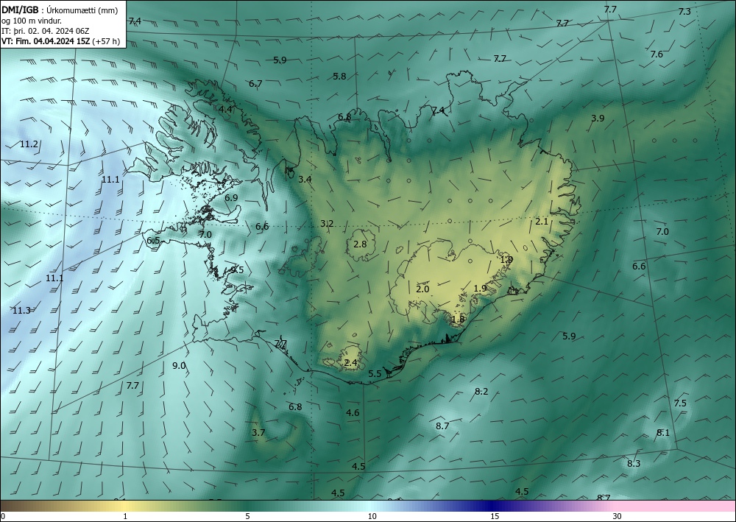Select the 8.3 map value
This screenshot has height=522, width=736.
tap(634, 464)
